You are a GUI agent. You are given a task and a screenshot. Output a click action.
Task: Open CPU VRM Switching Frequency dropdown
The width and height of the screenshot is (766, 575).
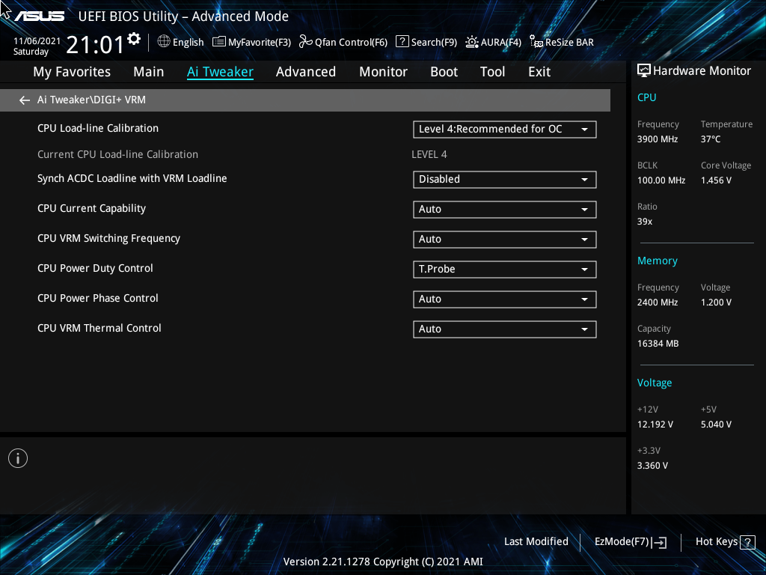(x=505, y=239)
